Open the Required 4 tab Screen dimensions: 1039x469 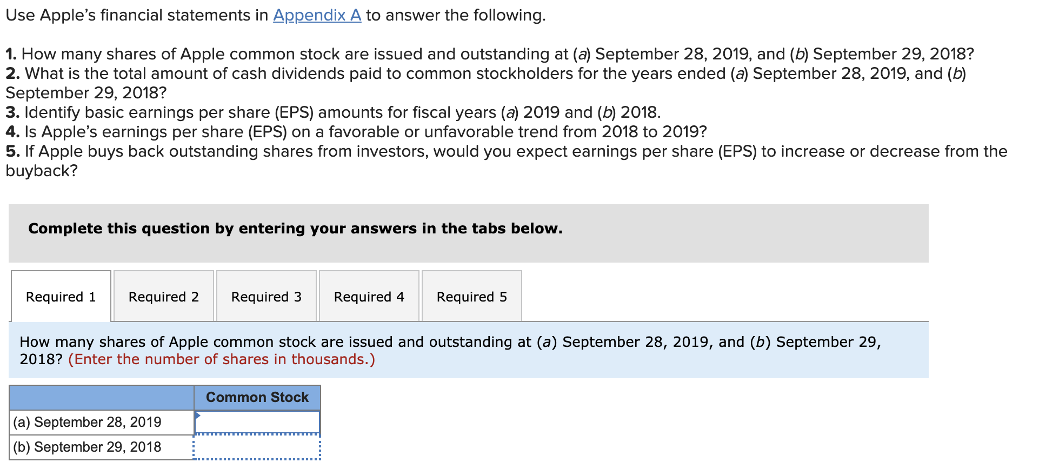point(369,297)
